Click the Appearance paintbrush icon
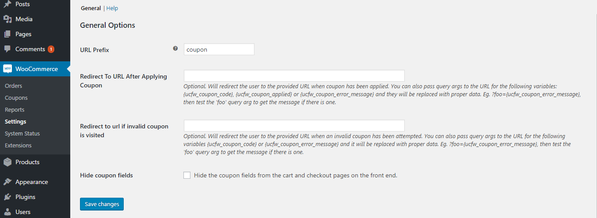The width and height of the screenshot is (597, 218). point(8,182)
